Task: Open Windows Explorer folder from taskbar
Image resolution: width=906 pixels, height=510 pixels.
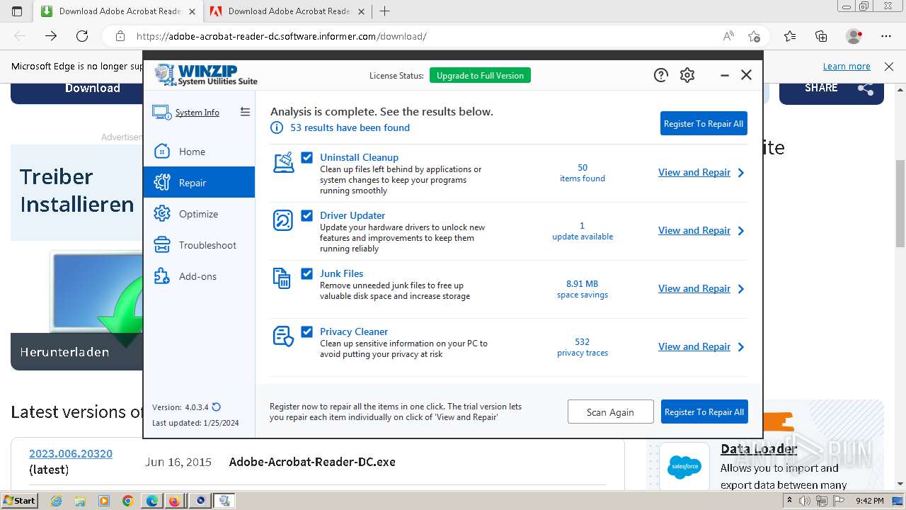Action: tap(80, 501)
